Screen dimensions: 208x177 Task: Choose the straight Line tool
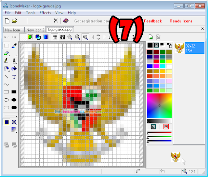pyautogui.click(x=6, y=77)
